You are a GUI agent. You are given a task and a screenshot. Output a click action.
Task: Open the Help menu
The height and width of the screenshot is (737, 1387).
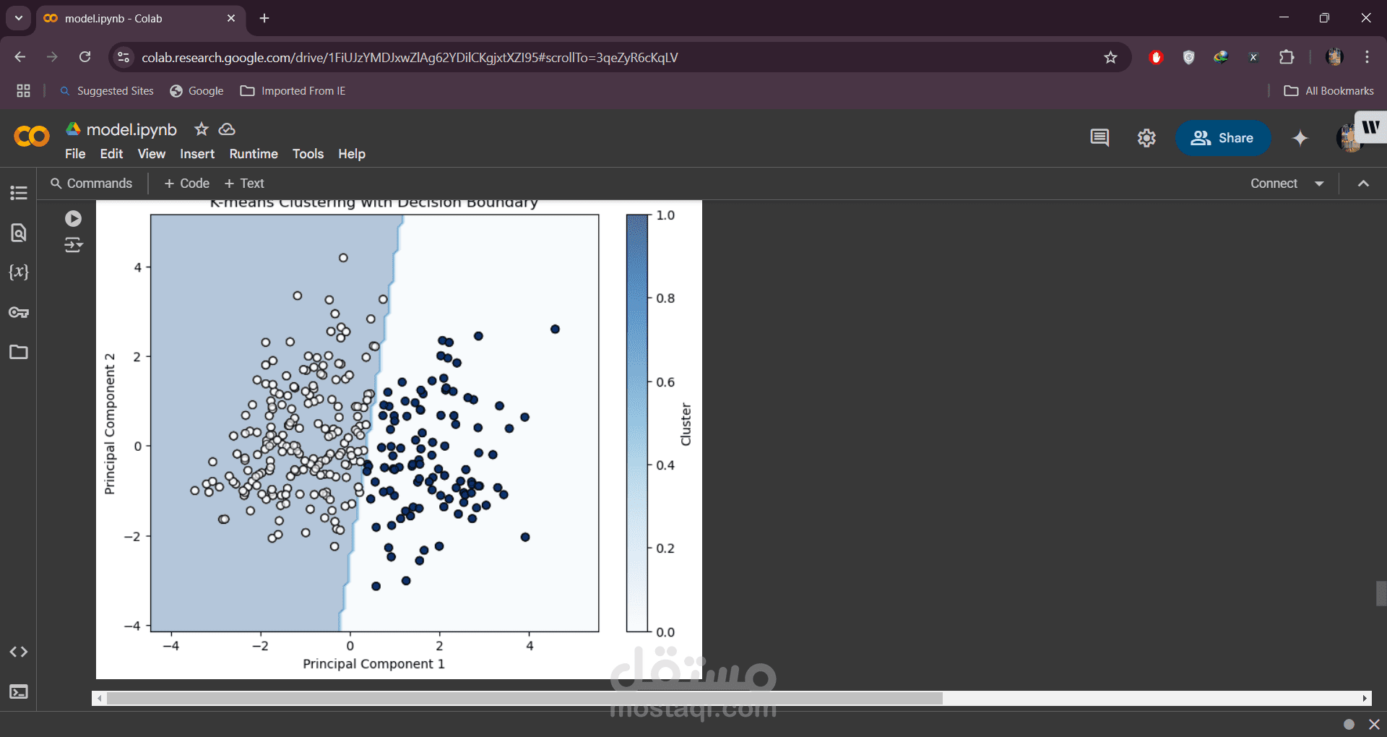click(352, 154)
